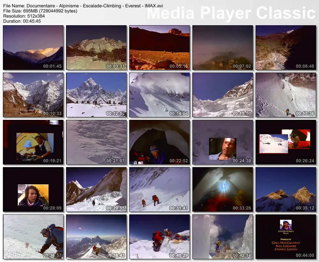Click the File Name line ending IMAX.avi

point(83,6)
